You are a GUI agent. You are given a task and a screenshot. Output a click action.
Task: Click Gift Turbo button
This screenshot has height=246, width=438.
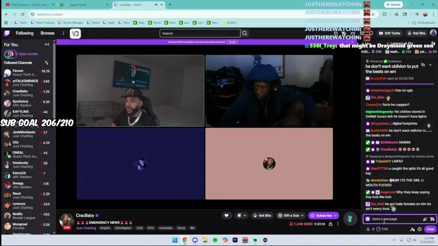pos(389,33)
